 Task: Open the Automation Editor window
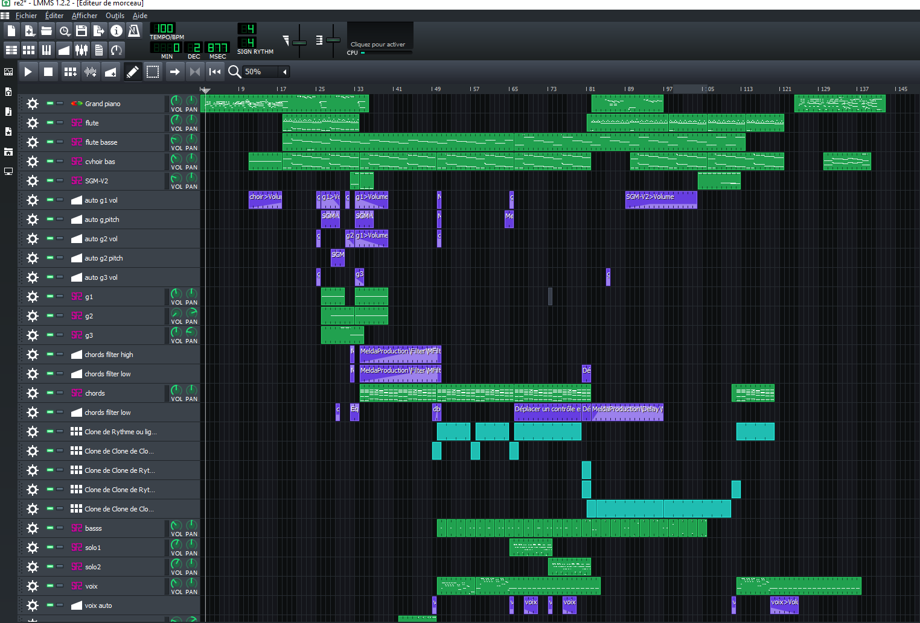64,49
